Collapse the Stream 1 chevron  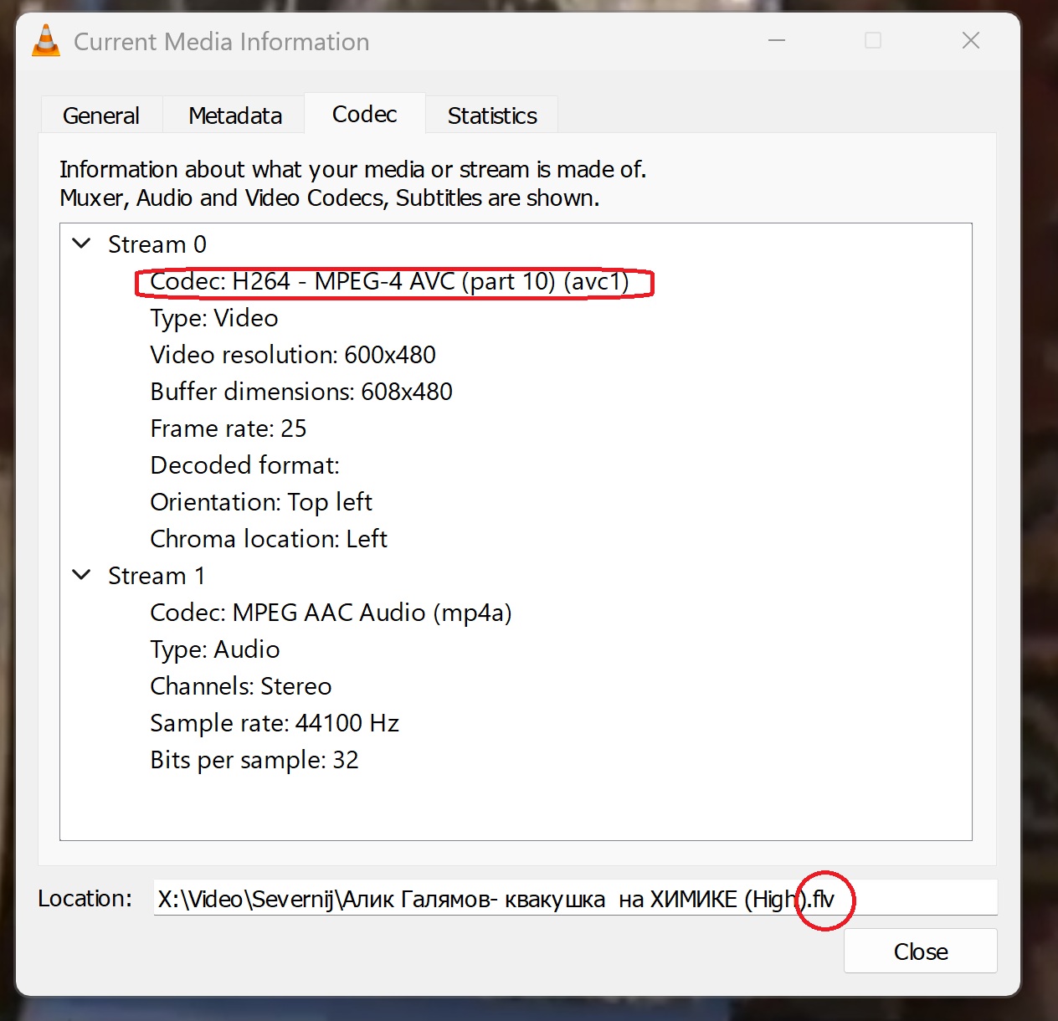pos(82,576)
